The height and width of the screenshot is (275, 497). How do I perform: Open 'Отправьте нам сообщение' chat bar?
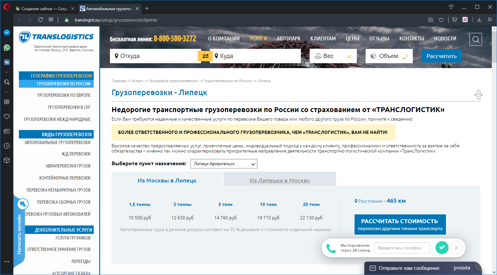423,268
